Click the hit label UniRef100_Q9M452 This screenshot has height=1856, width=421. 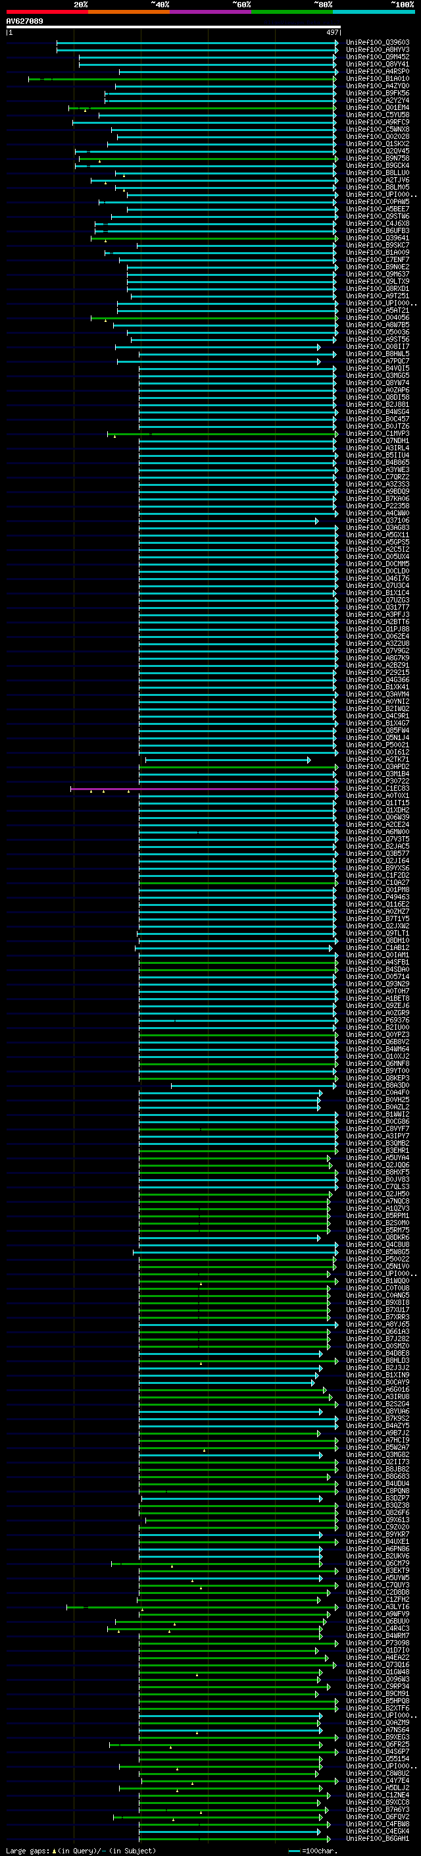click(x=378, y=57)
